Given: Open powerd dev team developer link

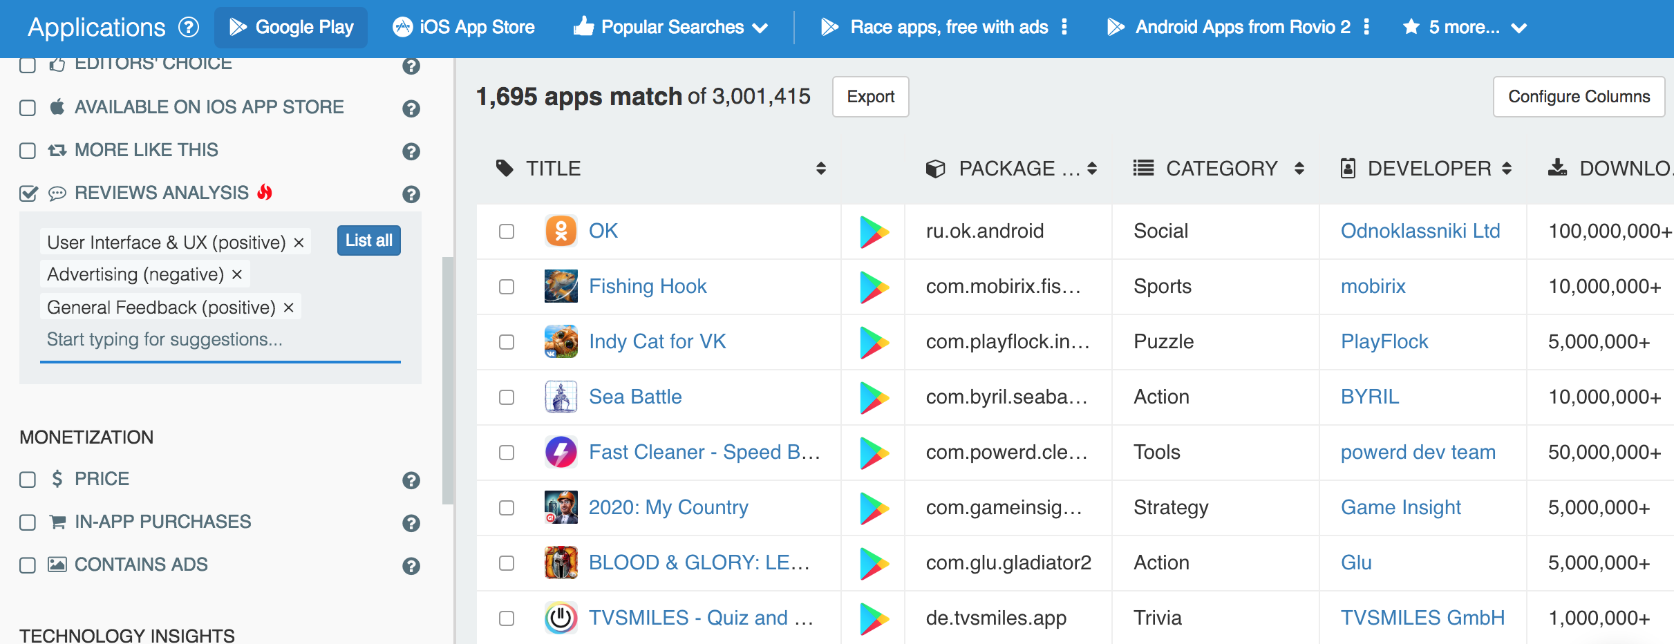Looking at the screenshot, I should pos(1418,452).
